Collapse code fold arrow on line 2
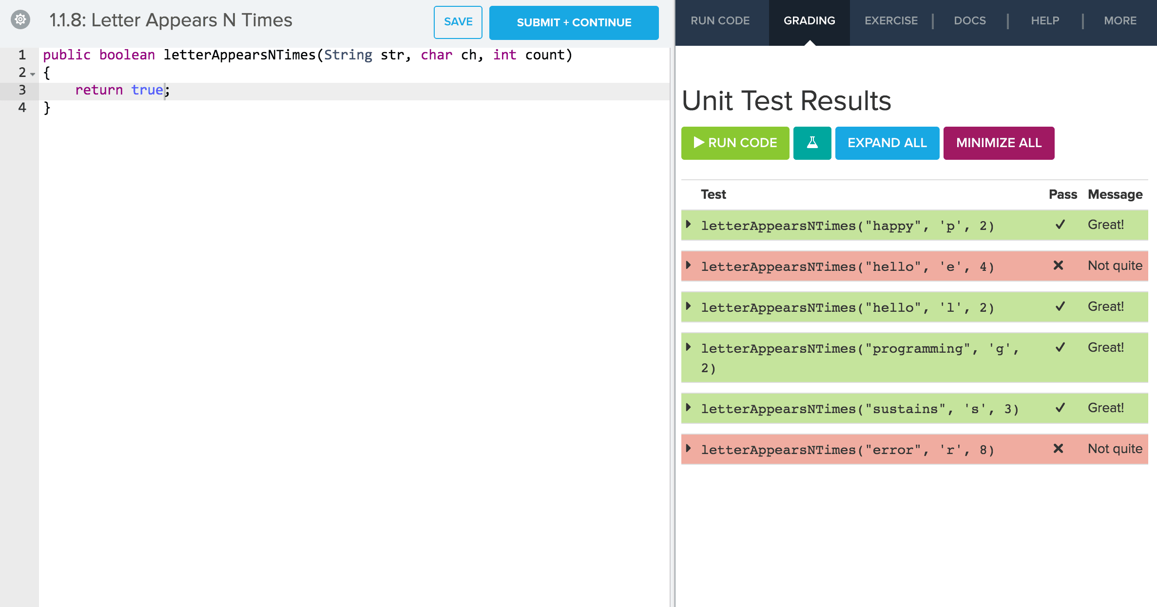The image size is (1157, 607). pyautogui.click(x=33, y=74)
